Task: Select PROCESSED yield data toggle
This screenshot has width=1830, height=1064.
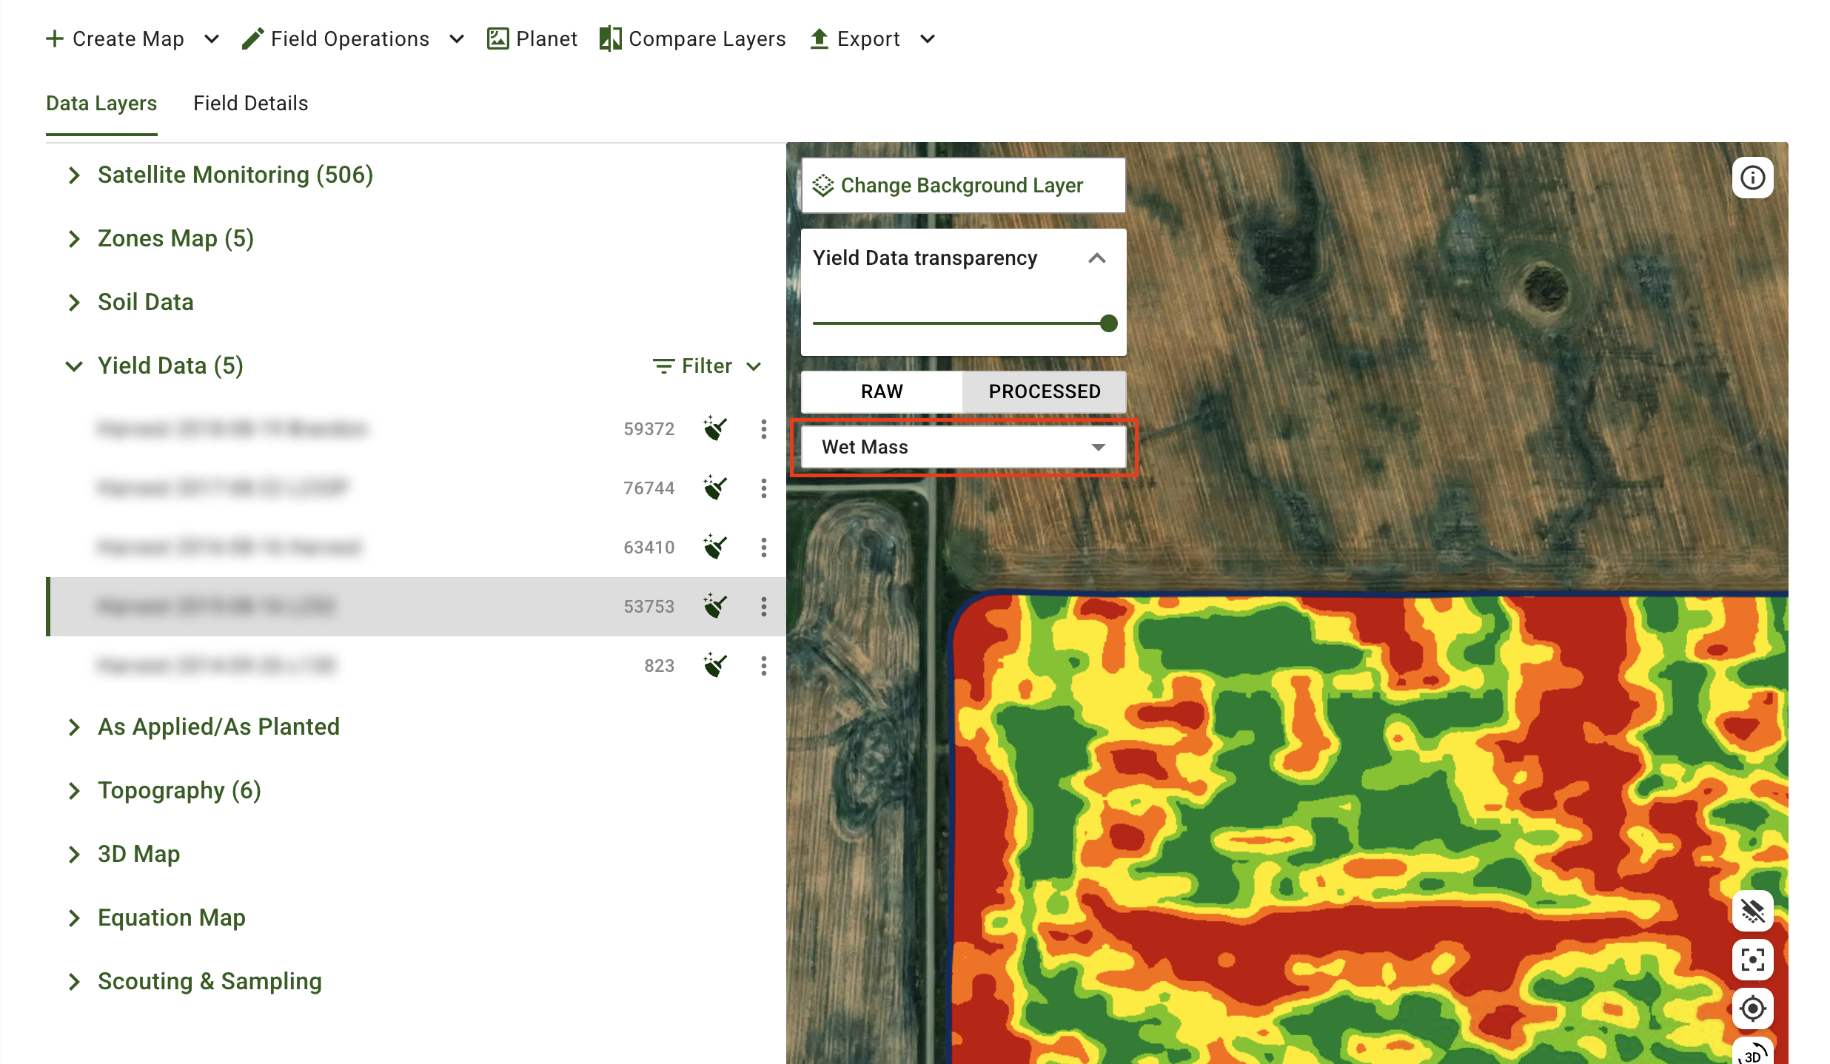Action: coord(1044,391)
